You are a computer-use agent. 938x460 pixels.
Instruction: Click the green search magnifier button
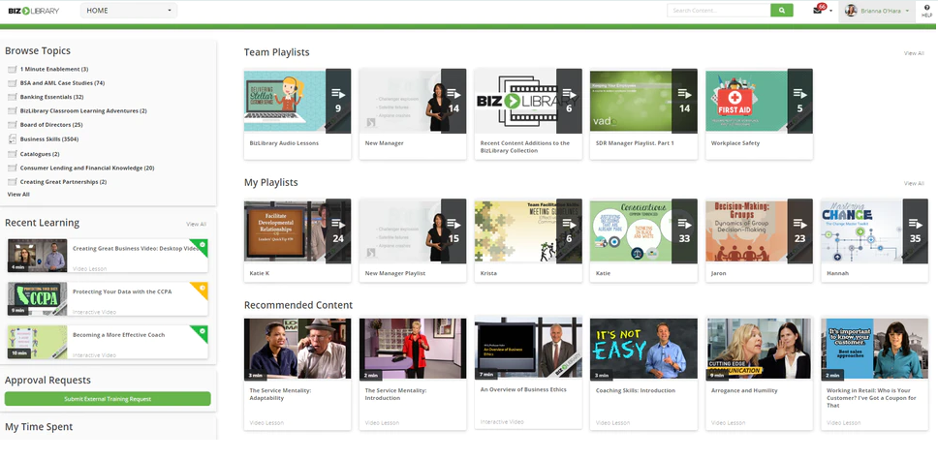coord(781,11)
